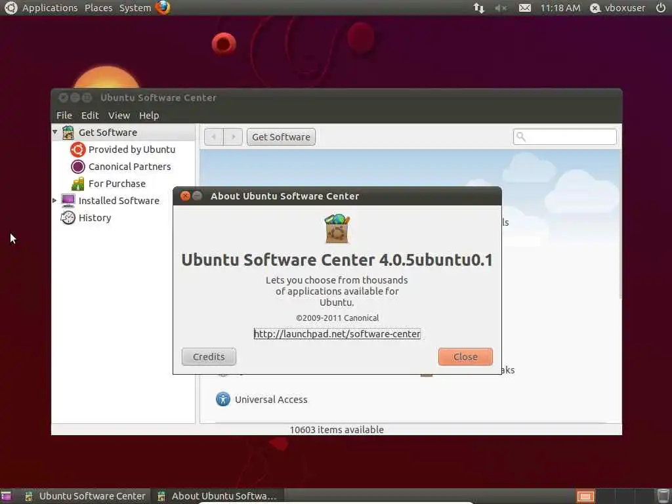The width and height of the screenshot is (672, 504).
Task: Close About dialog with red titlebar button
Action: [185, 196]
